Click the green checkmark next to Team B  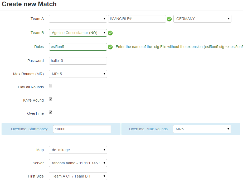tap(110, 33)
